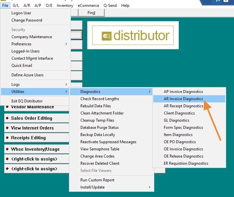
Task: Choose Exit EQ Distributor
Action: [35, 101]
